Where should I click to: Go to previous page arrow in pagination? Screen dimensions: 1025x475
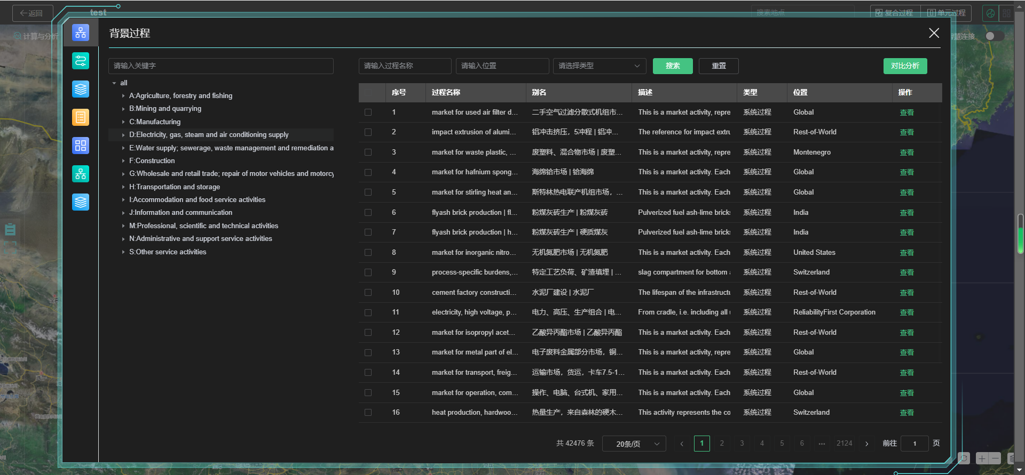click(682, 444)
